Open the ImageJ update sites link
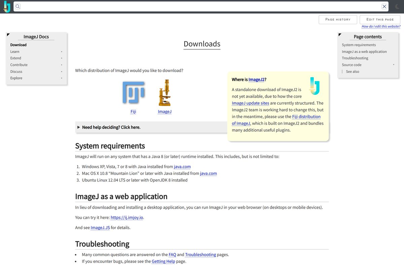Screen dimensions: 404x267 coord(250,103)
